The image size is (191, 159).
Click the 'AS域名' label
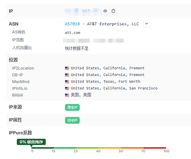tap(19, 32)
